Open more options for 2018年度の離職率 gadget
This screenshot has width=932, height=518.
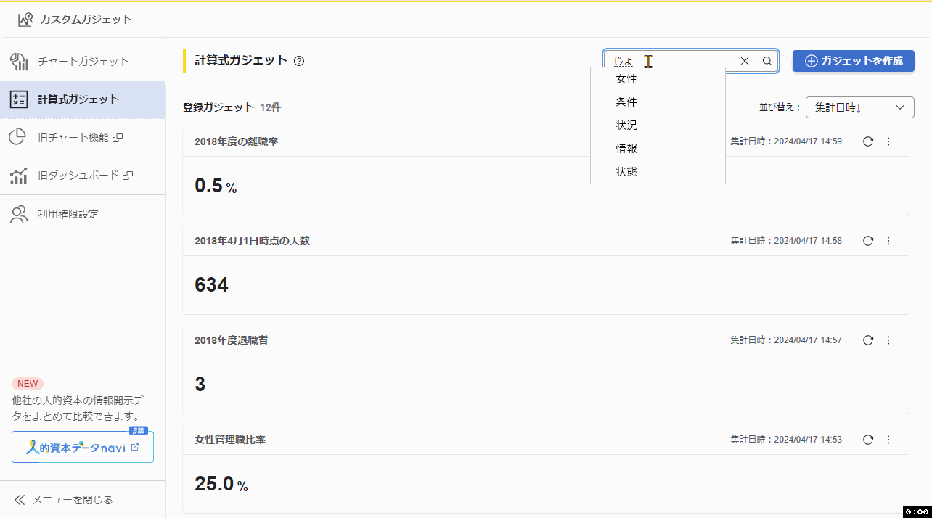click(888, 141)
